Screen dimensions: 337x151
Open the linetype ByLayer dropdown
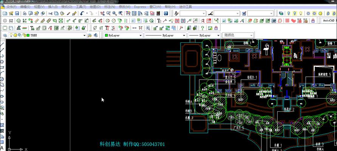(184, 35)
